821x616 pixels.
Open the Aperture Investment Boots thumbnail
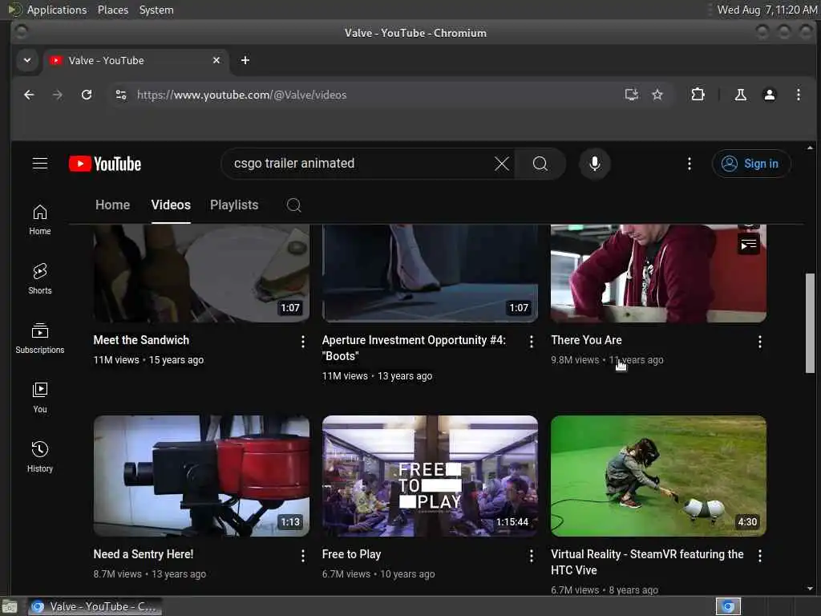pos(430,273)
